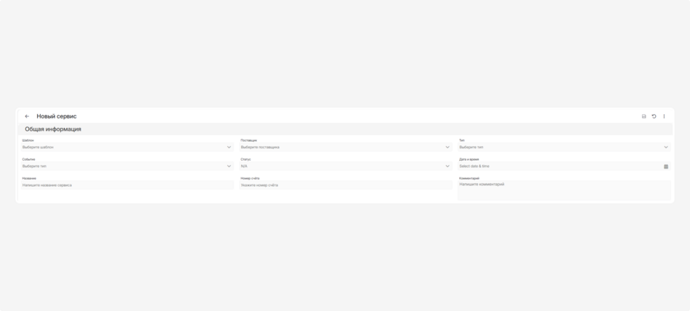This screenshot has height=311, width=690.
Task: Click the 'Выберите тип' text under Событие
Action: click(34, 166)
